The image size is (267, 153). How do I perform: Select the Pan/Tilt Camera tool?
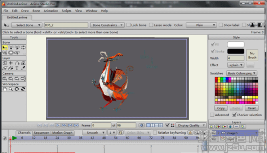point(23,79)
